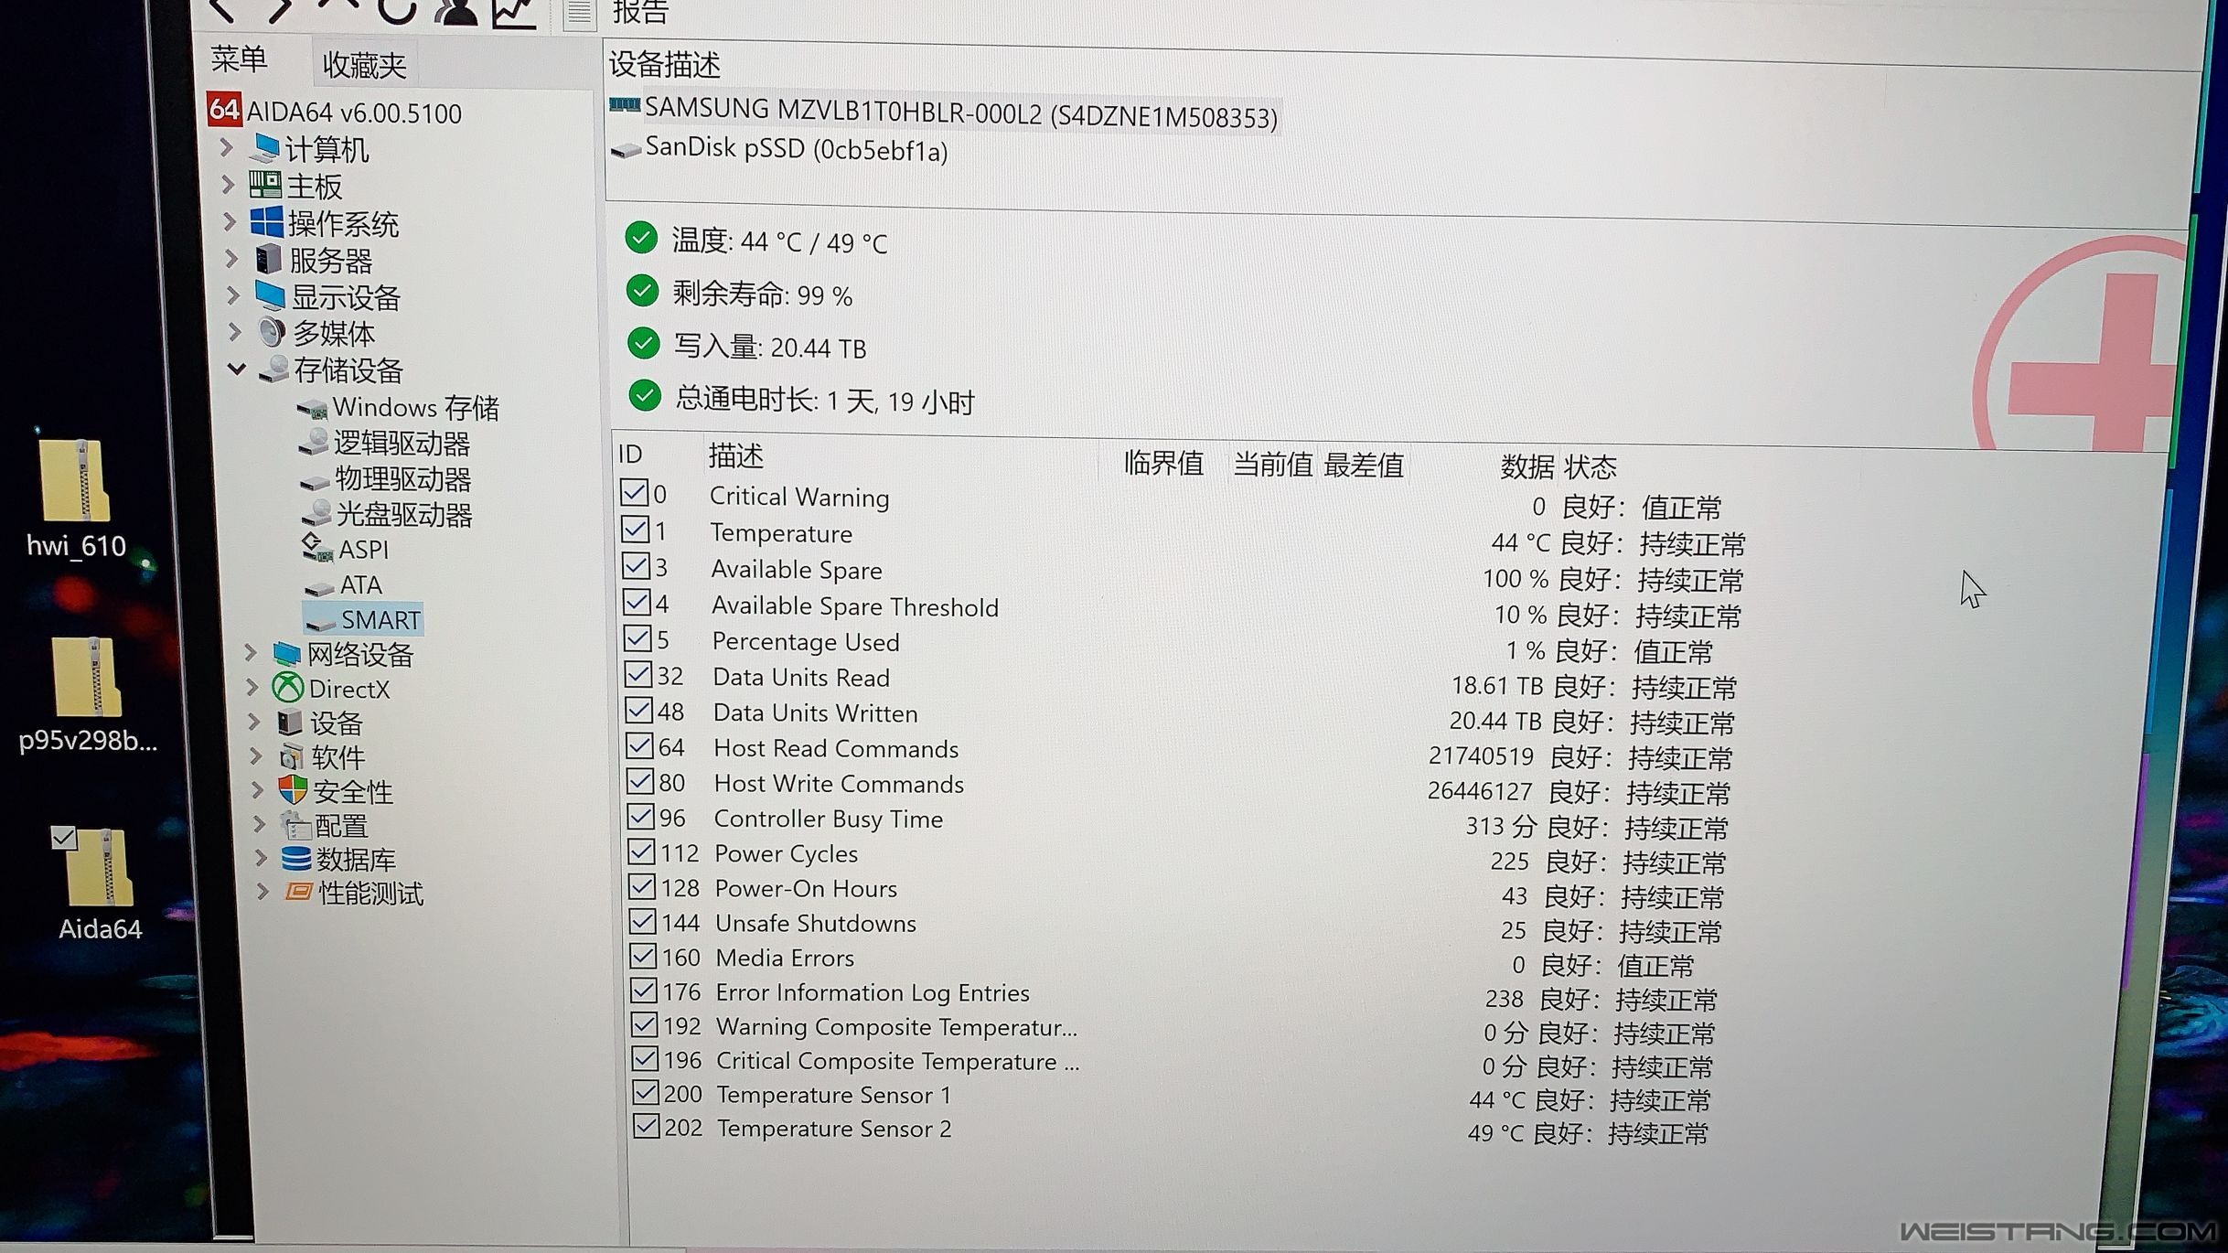
Task: Click the 数据库 database icon
Action: (296, 859)
